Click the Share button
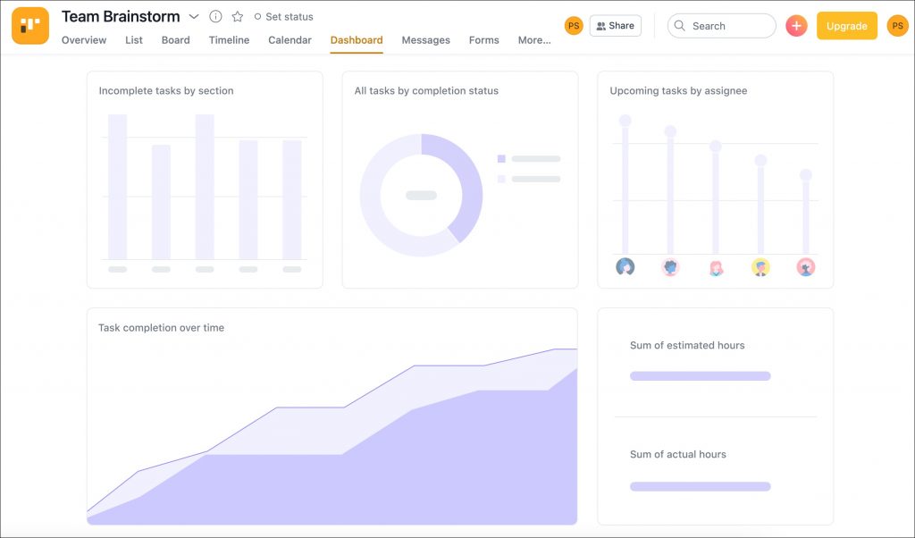 point(615,26)
